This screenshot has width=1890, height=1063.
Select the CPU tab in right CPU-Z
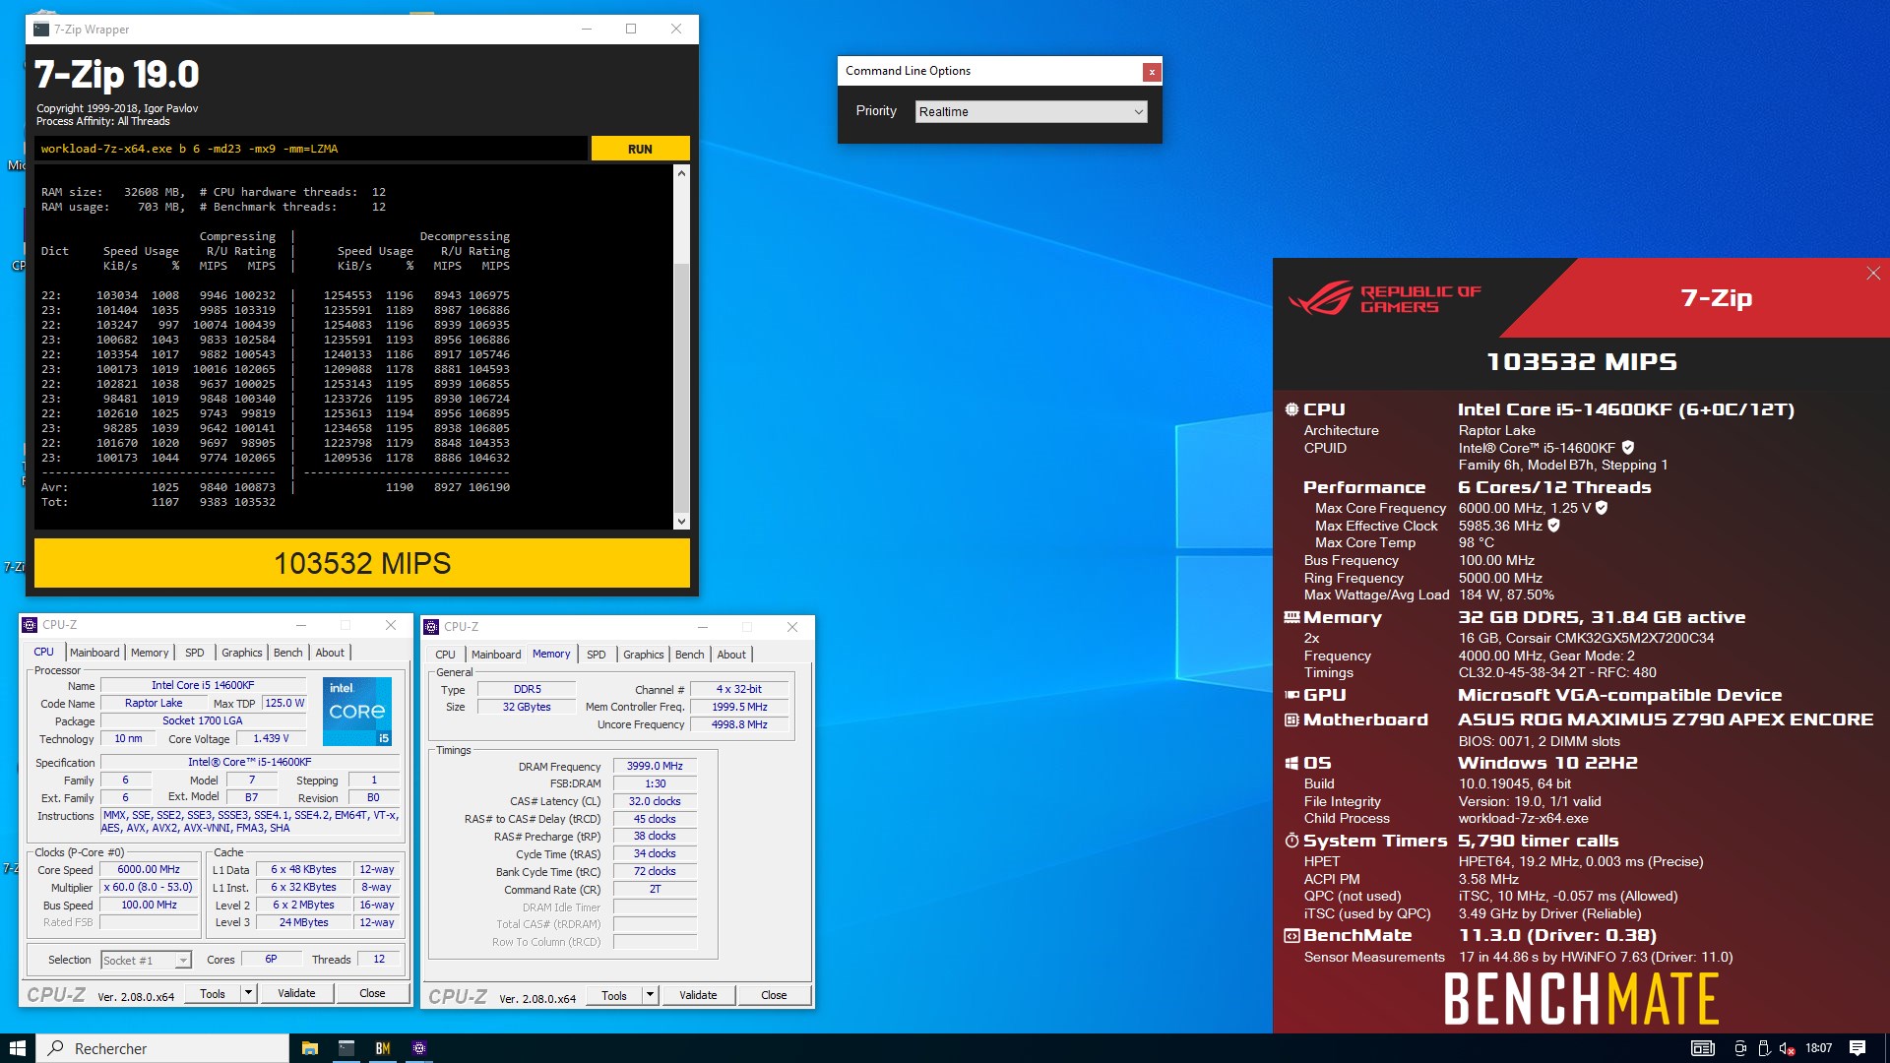(446, 655)
